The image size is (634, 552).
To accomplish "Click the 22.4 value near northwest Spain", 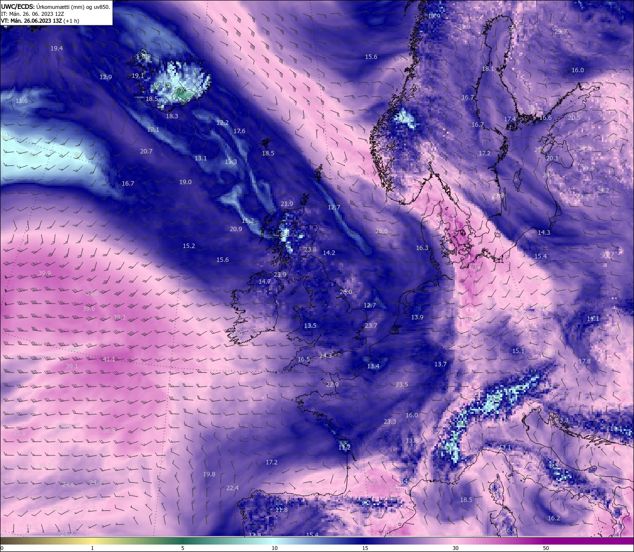I will (232, 488).
